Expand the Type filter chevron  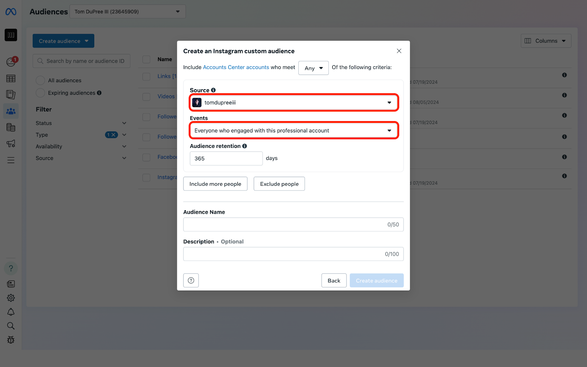click(124, 135)
